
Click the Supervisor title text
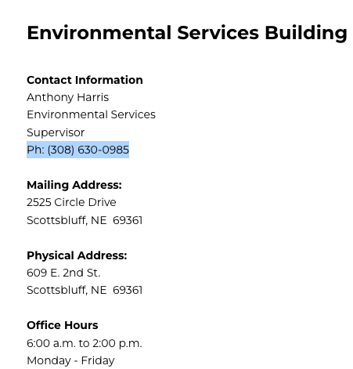tap(56, 132)
